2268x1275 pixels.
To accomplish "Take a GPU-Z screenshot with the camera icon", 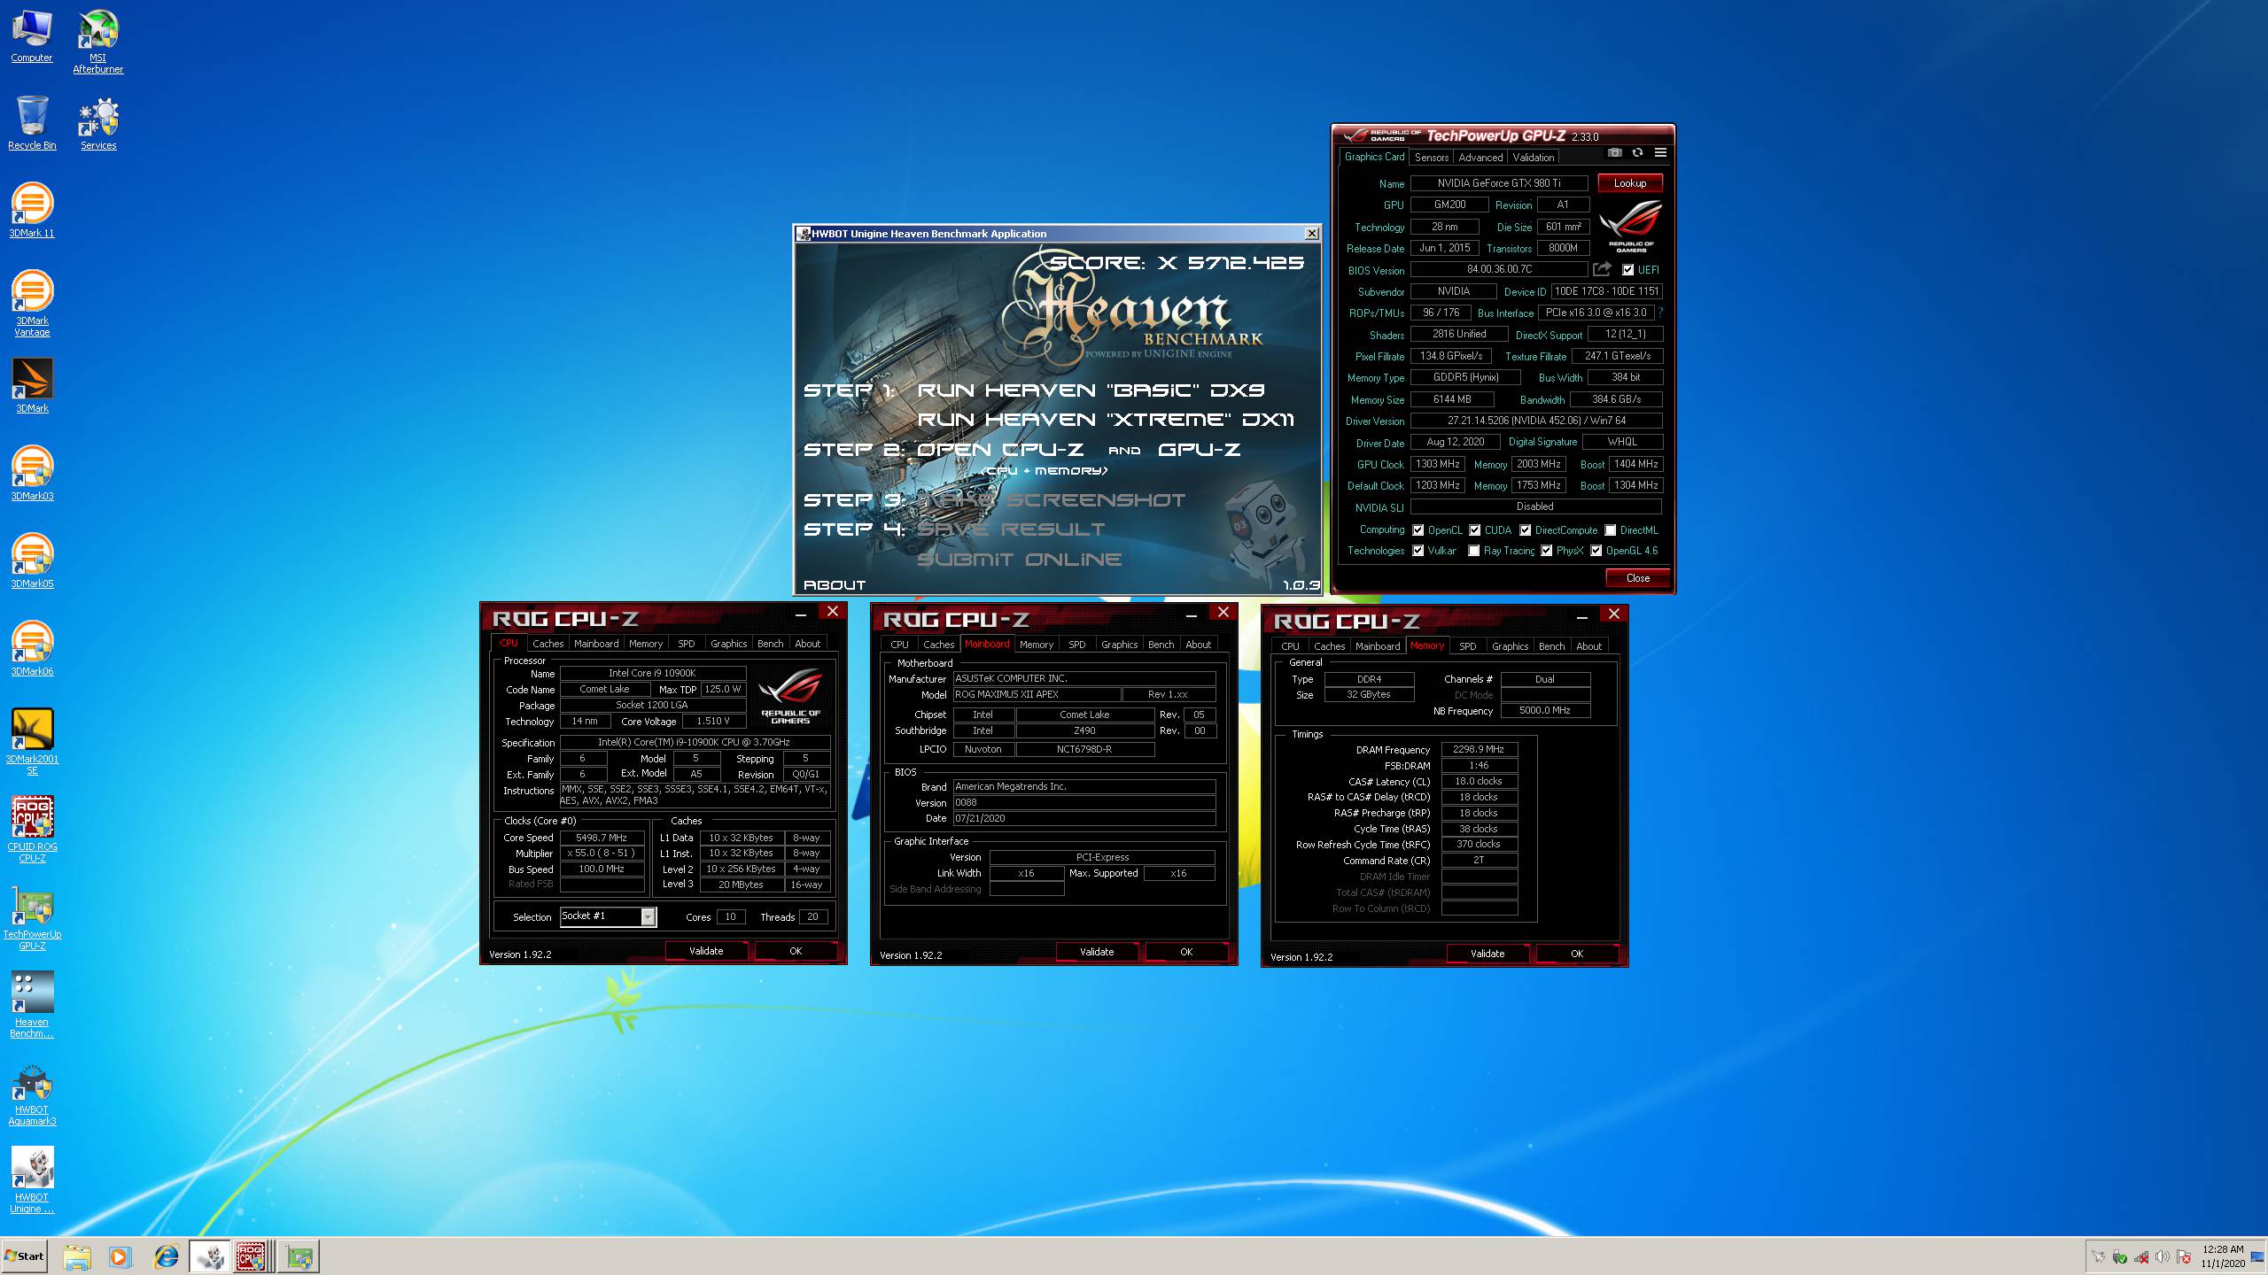I will 1615,153.
